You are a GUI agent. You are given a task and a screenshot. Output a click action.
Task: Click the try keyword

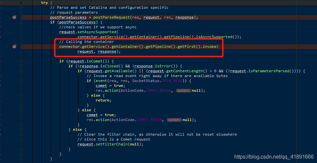(45, 3)
